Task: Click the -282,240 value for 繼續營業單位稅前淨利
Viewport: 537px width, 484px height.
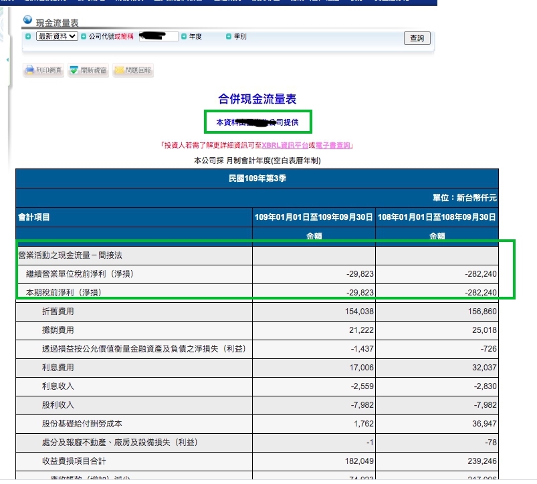Action: point(481,274)
